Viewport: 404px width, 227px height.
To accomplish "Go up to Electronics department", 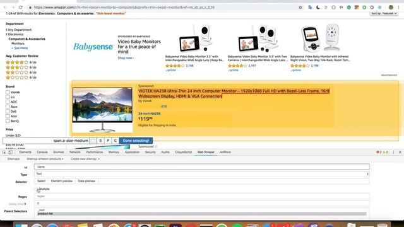I will (x=15, y=34).
